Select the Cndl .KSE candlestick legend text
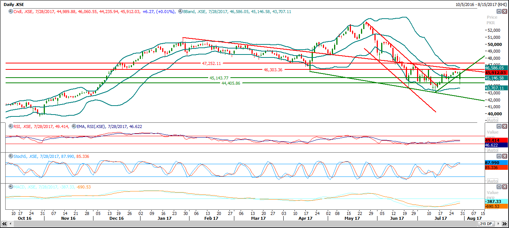This screenshot has width=509, height=228. (x=94, y=12)
